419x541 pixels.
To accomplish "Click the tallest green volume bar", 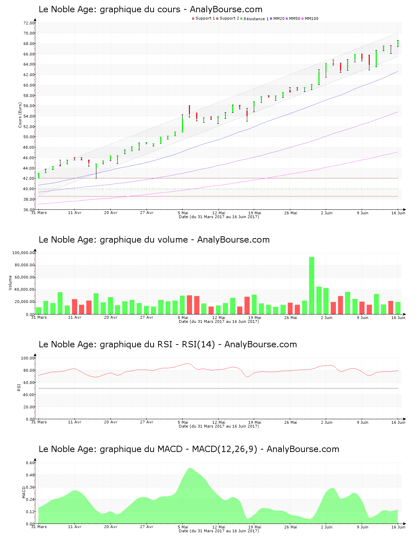I will (x=311, y=286).
